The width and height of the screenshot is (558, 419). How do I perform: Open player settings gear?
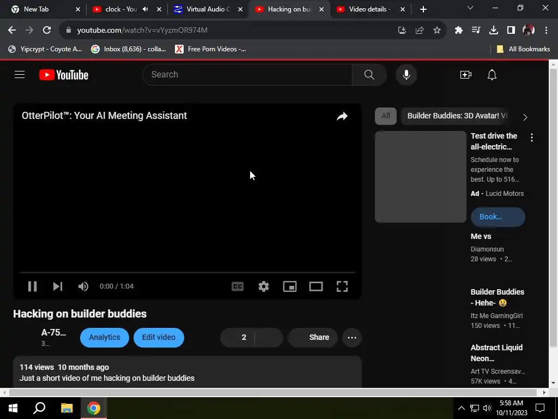coord(263,286)
